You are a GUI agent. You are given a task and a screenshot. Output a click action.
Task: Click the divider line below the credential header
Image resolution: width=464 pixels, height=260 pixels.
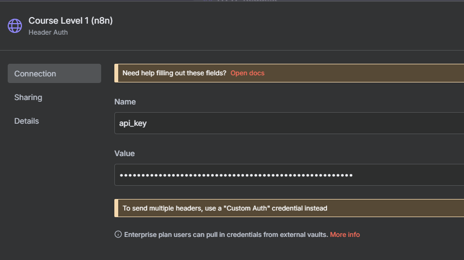click(x=232, y=51)
